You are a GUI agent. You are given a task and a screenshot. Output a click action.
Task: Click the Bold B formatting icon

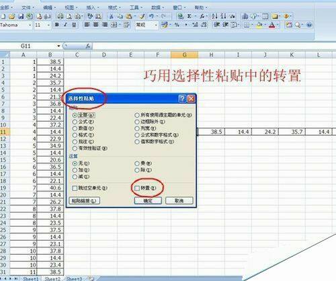[x=57, y=25]
